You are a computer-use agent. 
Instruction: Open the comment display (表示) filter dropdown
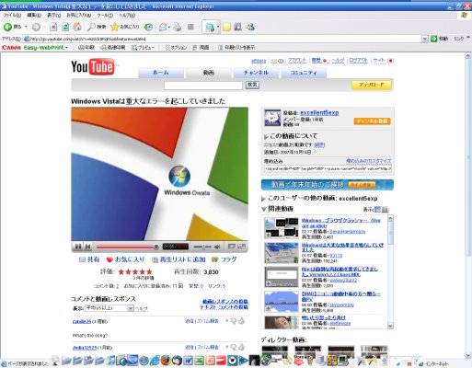click(109, 308)
